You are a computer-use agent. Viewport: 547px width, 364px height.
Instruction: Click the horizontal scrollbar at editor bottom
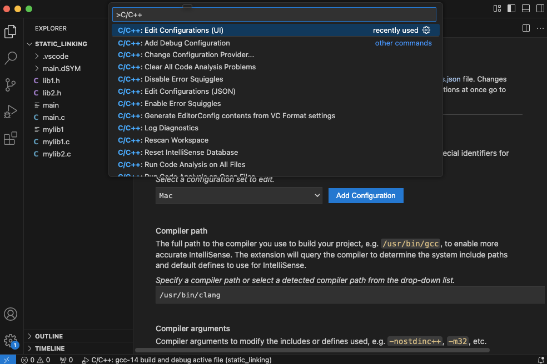[312, 350]
